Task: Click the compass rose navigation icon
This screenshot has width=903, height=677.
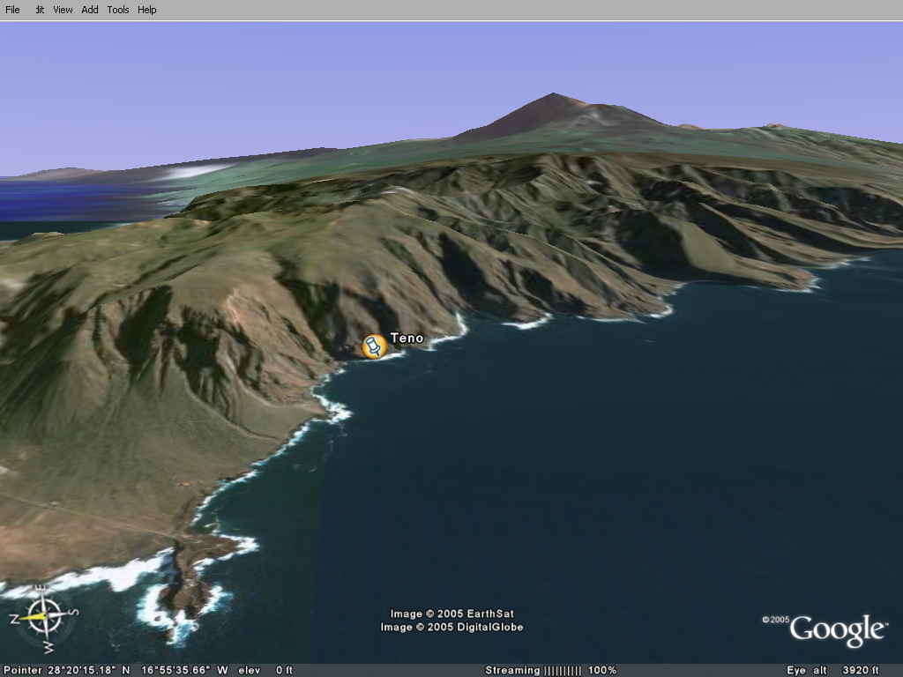Action: pyautogui.click(x=44, y=618)
